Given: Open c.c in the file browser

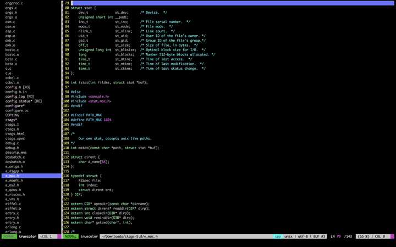Looking at the screenshot, I should (x=8, y=69).
